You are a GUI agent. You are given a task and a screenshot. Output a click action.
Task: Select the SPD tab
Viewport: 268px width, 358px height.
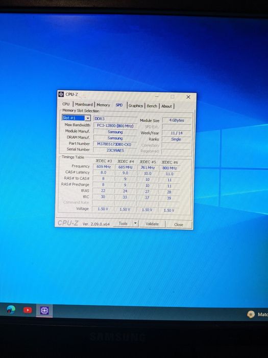[x=119, y=105]
